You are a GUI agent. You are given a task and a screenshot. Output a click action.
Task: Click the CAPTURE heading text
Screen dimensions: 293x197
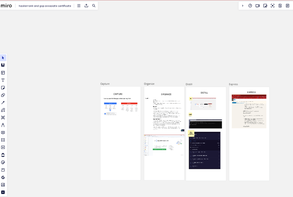click(x=118, y=94)
